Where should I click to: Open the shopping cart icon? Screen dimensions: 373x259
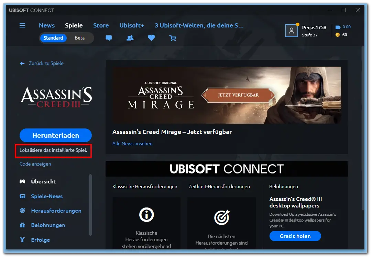(173, 38)
